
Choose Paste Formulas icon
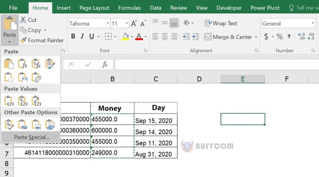(23, 63)
